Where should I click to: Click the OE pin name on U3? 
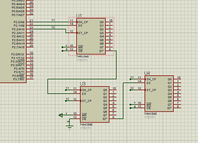[x=84, y=119]
